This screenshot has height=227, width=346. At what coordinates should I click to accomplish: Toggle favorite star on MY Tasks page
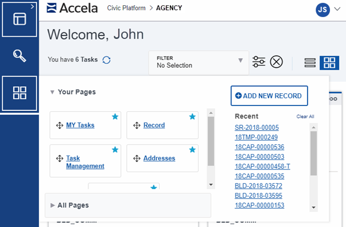(114, 117)
